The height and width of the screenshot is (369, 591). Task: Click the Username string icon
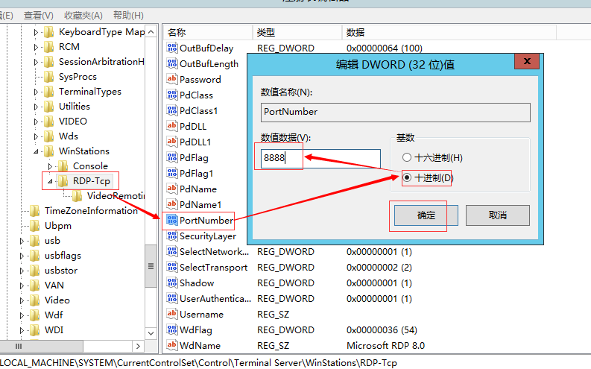tap(172, 314)
